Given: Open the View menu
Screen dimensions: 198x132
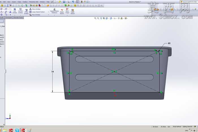Looking at the screenshot, I should 9,2.
